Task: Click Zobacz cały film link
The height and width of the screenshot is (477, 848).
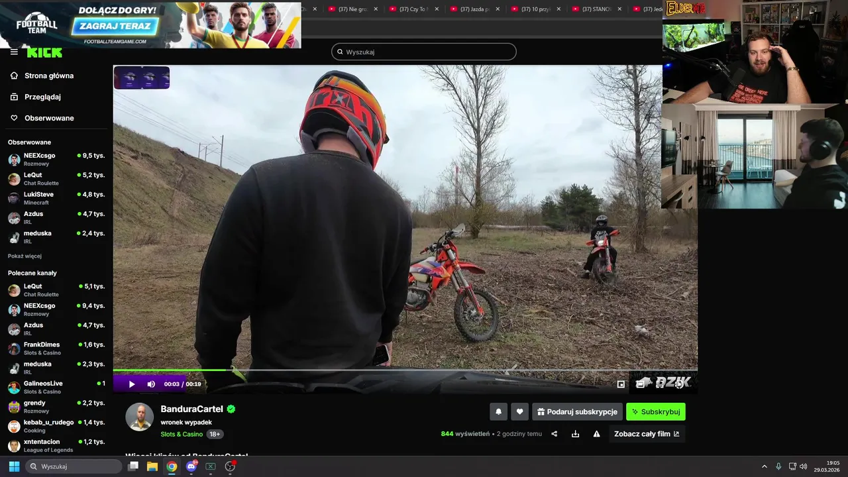Action: click(x=647, y=434)
